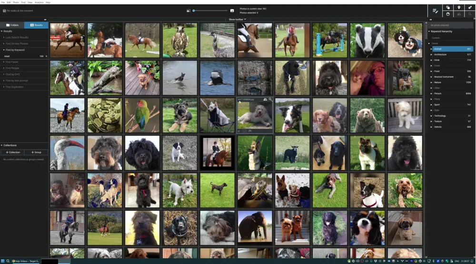Open the edit metadata panel icon
This screenshot has height=264, width=476.
coord(435,10)
